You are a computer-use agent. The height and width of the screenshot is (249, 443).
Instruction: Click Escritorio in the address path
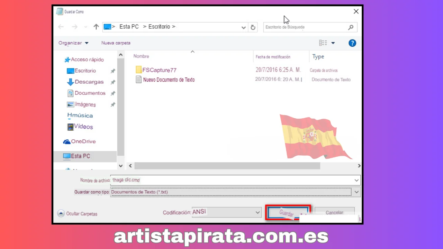pyautogui.click(x=159, y=27)
